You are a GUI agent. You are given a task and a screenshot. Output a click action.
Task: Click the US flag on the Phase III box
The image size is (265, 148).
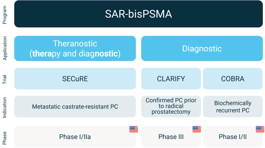pos(197,129)
